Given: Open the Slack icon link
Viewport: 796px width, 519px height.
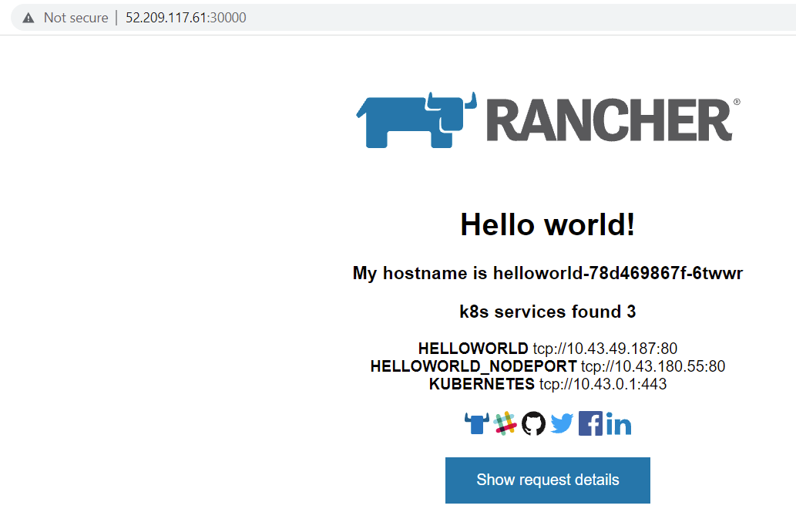Looking at the screenshot, I should pyautogui.click(x=505, y=423).
